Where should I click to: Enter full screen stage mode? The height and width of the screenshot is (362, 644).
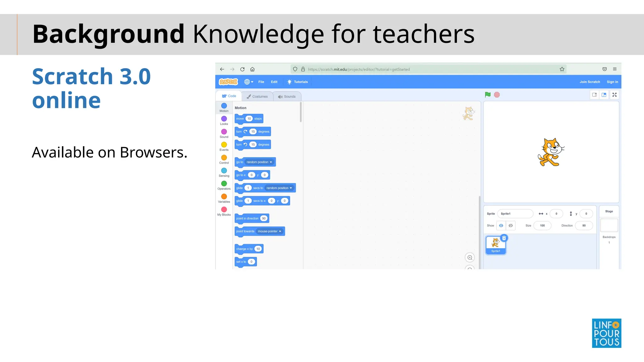click(x=614, y=95)
